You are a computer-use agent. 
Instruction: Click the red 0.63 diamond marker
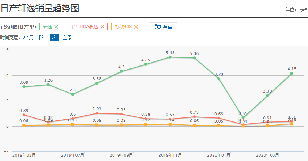point(219,118)
